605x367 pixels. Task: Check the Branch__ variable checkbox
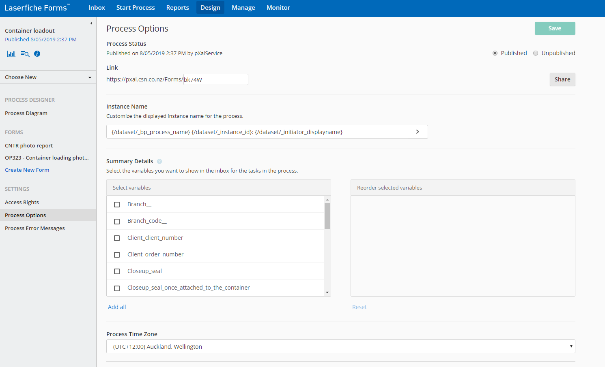(117, 205)
